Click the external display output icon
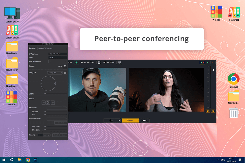This screenshot has width=245, height=163. point(119,63)
